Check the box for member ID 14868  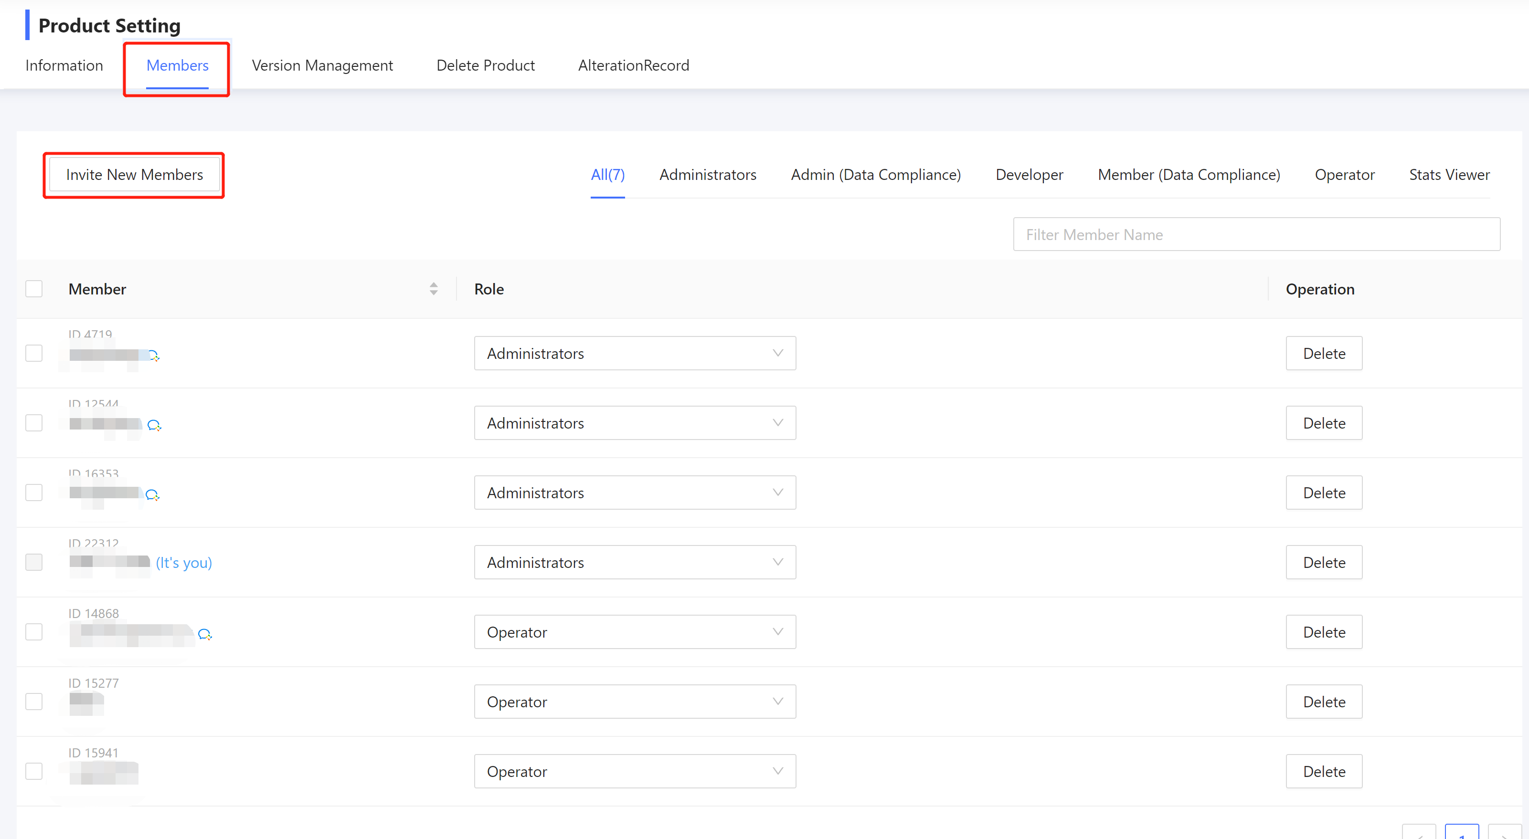[x=34, y=631]
